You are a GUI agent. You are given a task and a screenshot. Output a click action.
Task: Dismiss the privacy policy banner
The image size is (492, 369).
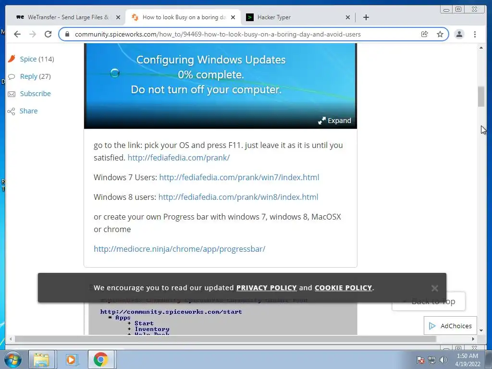click(434, 288)
